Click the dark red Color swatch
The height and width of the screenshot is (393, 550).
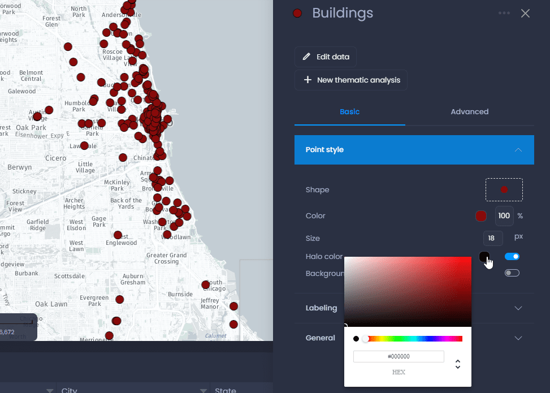pyautogui.click(x=480, y=216)
